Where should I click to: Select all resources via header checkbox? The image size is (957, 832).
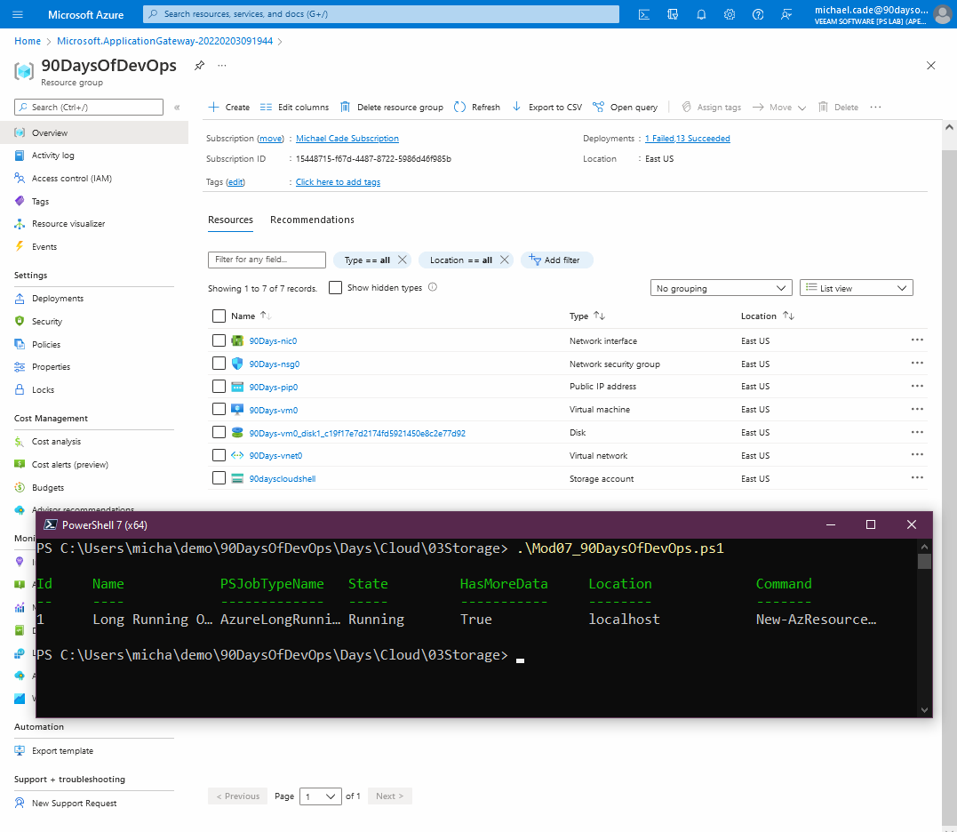(x=219, y=316)
